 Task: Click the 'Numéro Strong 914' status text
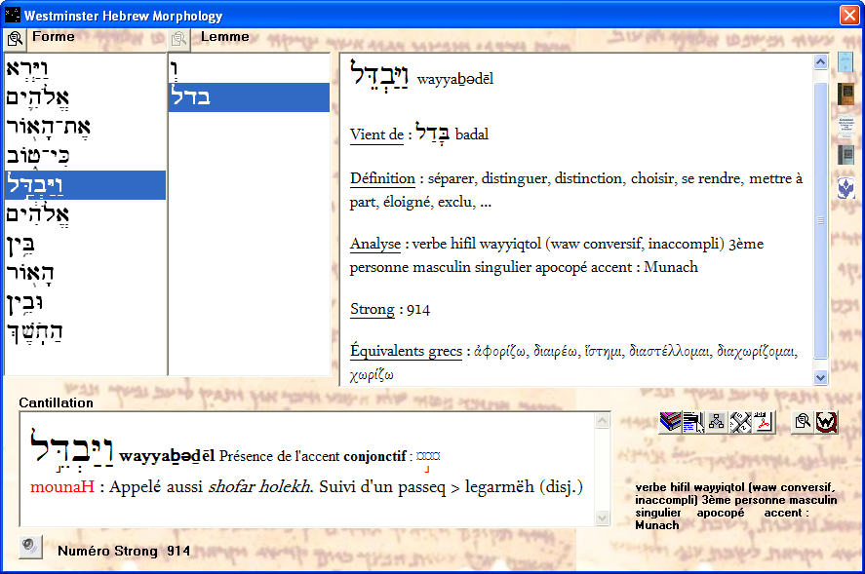[124, 551]
